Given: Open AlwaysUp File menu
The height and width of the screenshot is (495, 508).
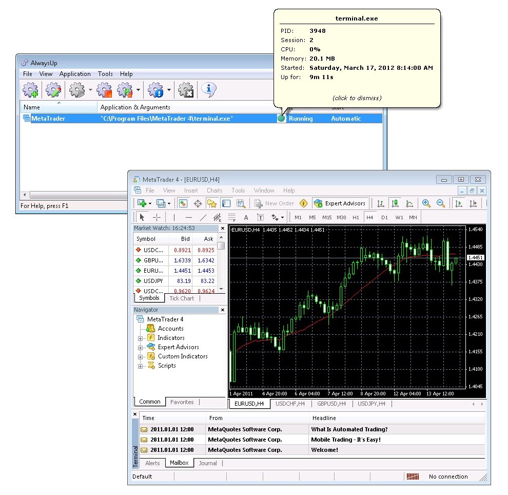Looking at the screenshot, I should (28, 74).
